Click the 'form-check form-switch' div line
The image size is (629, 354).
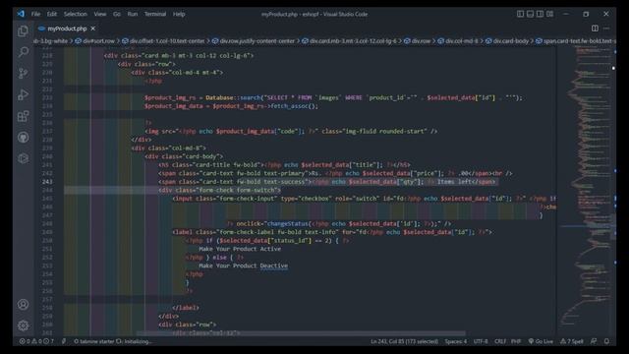click(219, 190)
